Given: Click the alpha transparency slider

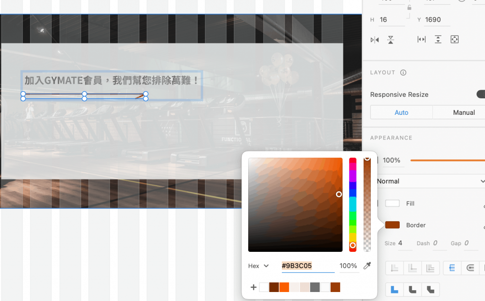Looking at the screenshot, I should coord(367,205).
